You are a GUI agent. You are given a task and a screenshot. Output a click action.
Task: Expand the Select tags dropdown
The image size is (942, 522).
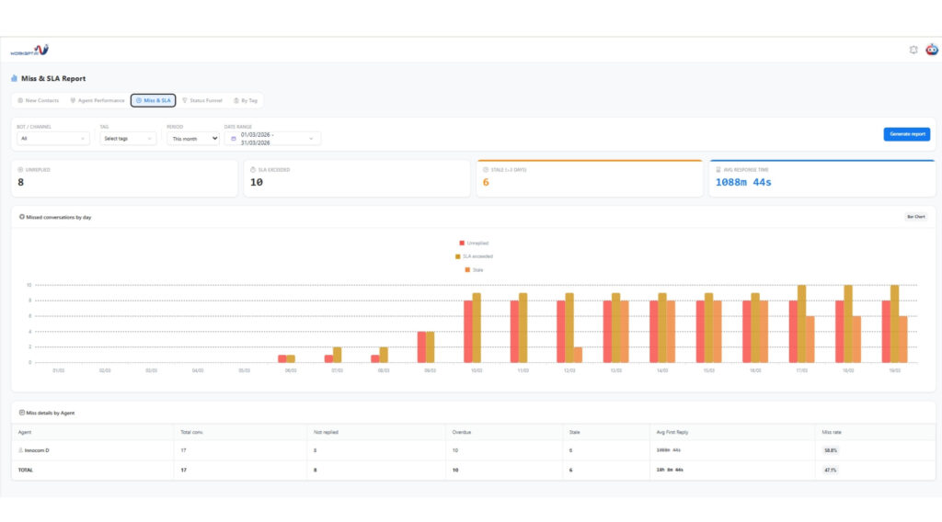(128, 139)
